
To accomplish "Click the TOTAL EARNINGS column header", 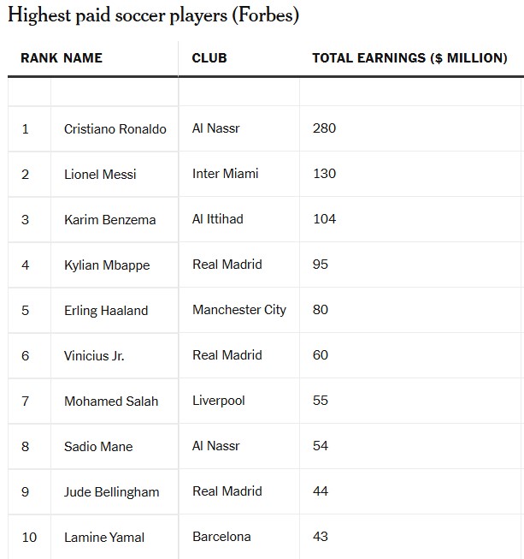I will click(409, 58).
